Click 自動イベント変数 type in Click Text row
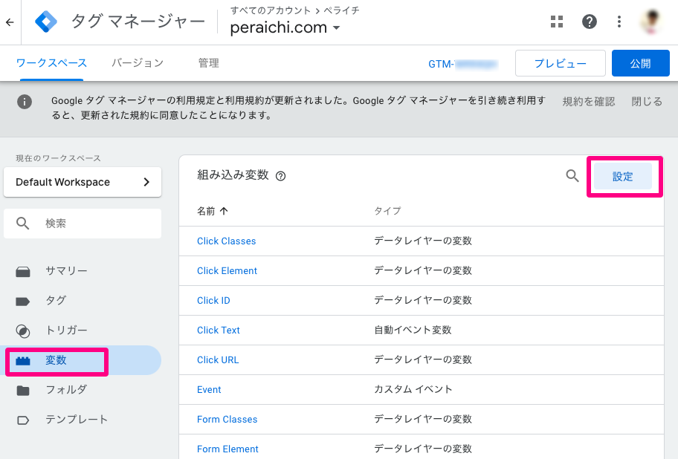This screenshot has width=678, height=459. 413,331
